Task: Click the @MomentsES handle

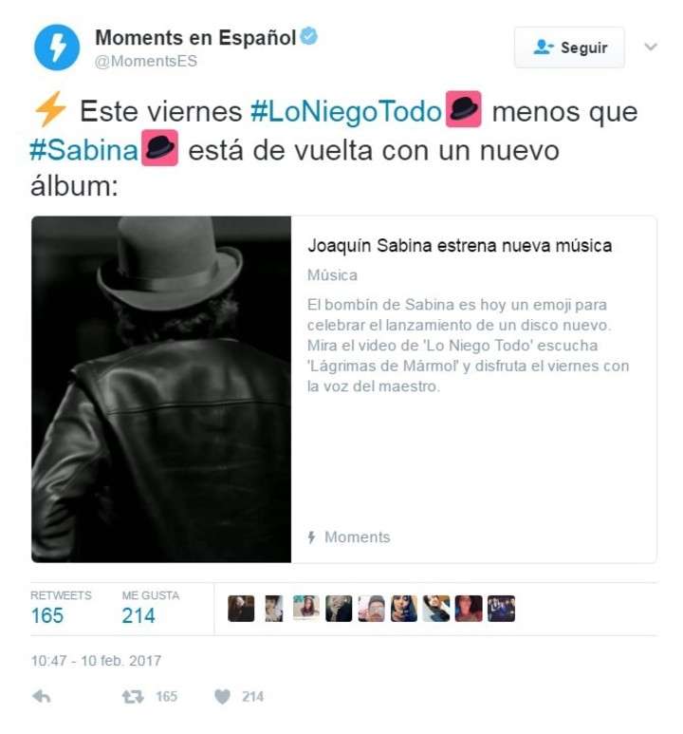Action: tap(145, 62)
